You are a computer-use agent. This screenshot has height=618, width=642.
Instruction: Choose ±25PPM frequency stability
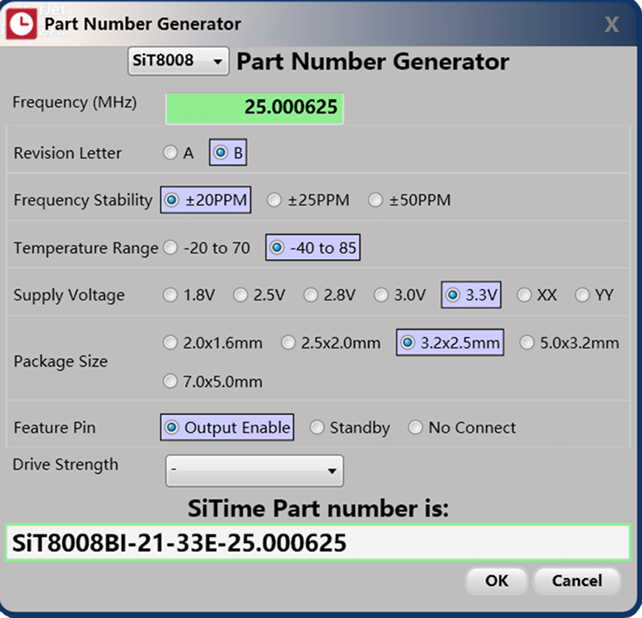pyautogui.click(x=308, y=200)
